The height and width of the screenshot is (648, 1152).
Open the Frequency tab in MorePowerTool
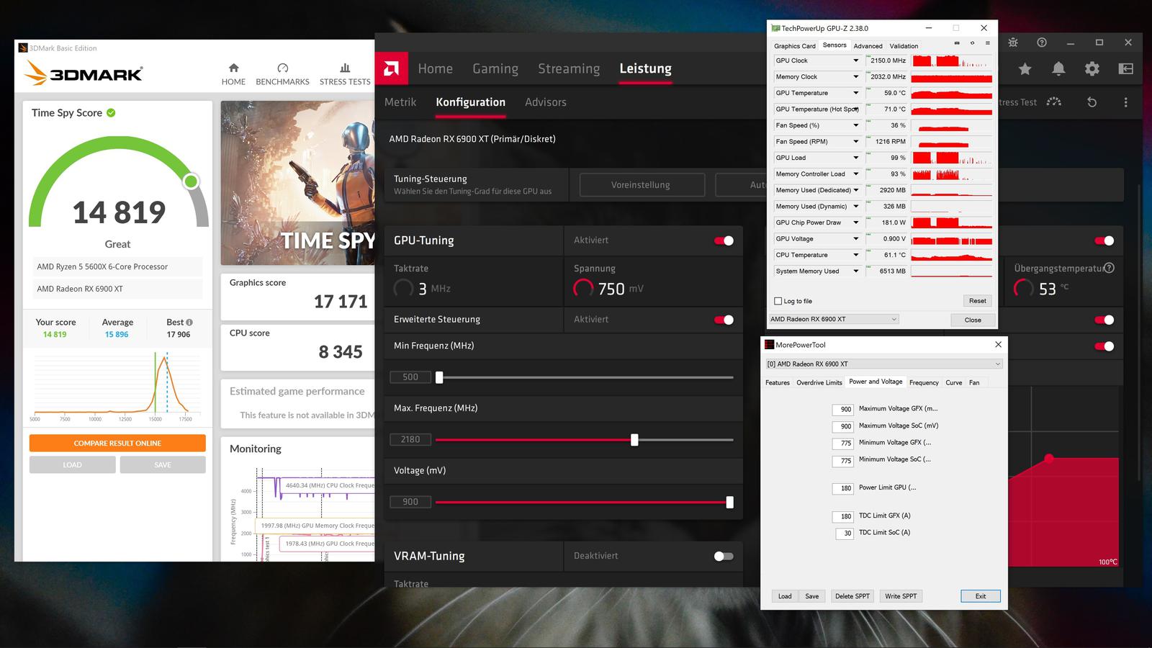(x=924, y=382)
